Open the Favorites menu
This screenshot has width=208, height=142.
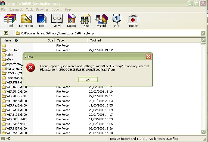(x=42, y=9)
